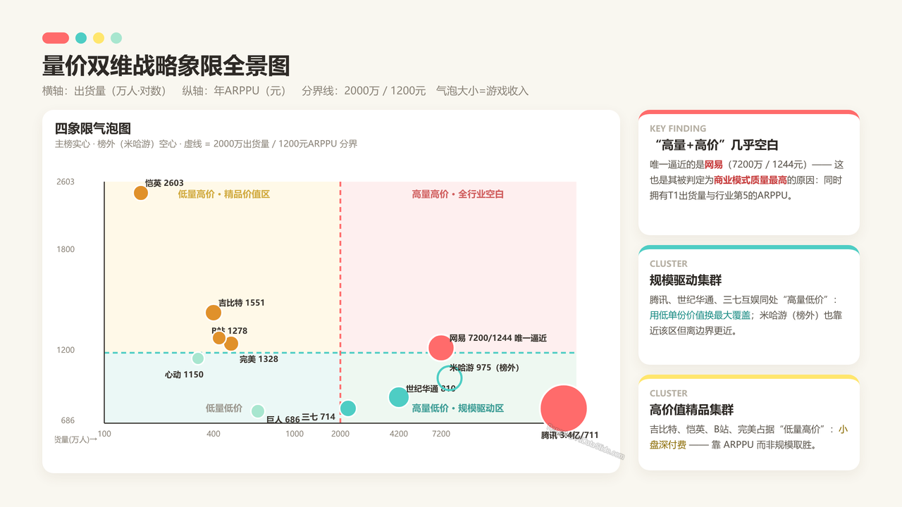Select the x-axis tick 2000
Screen dimensions: 902x507
point(340,434)
